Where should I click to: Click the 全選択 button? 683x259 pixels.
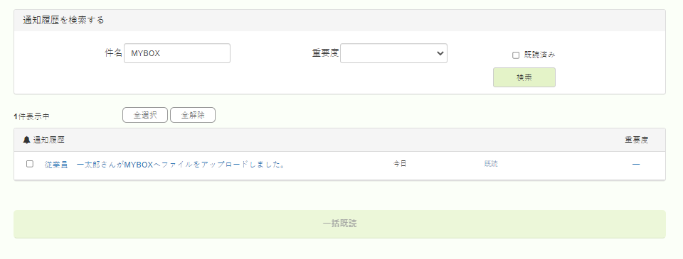(145, 115)
